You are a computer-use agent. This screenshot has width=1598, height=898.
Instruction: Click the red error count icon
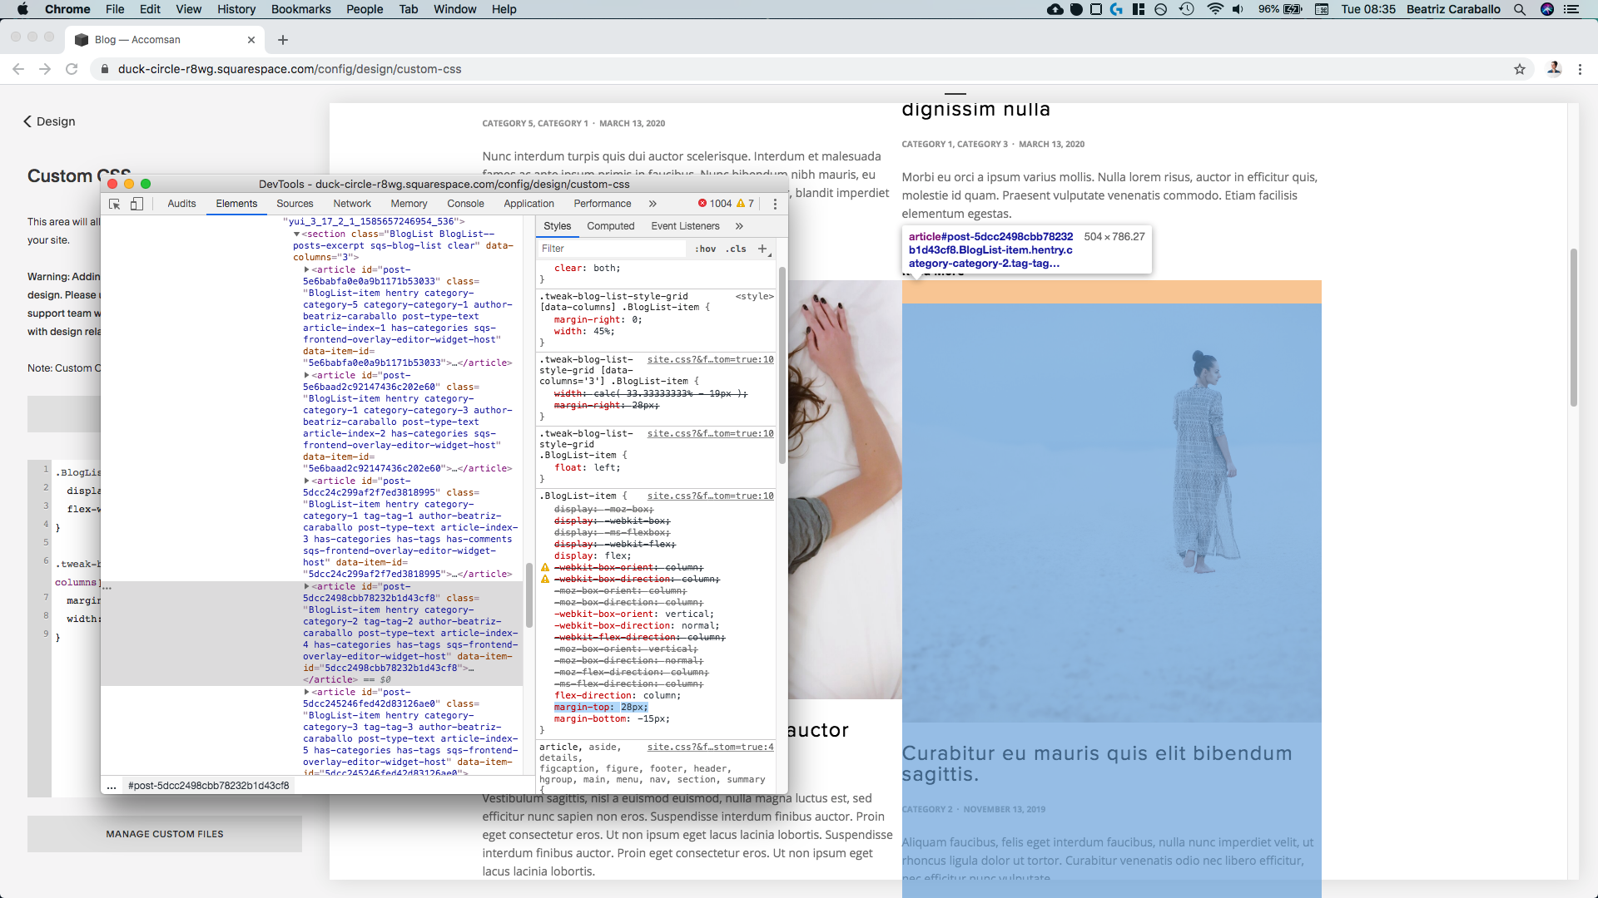[702, 204]
